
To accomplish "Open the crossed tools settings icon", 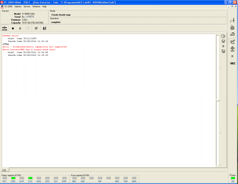I will coord(36,29).
